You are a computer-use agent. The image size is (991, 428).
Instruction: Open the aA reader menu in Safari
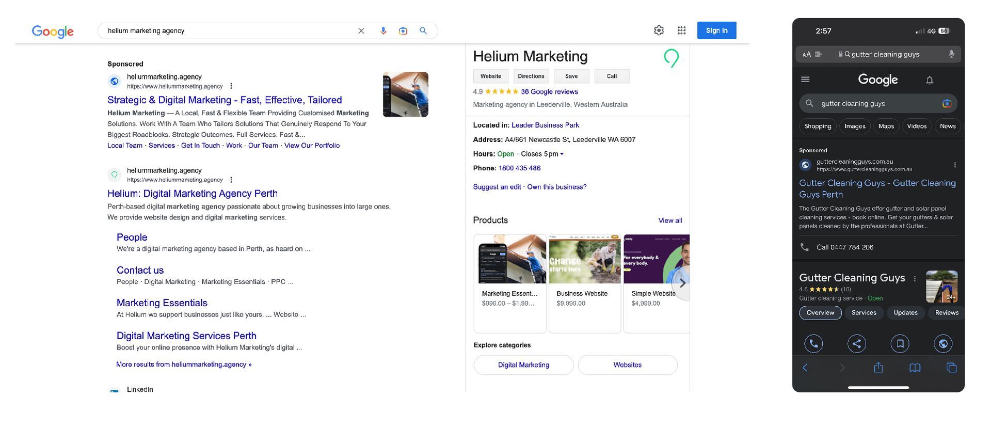click(x=807, y=54)
